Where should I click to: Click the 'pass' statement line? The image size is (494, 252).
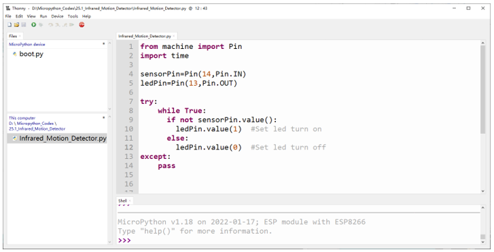(166, 166)
